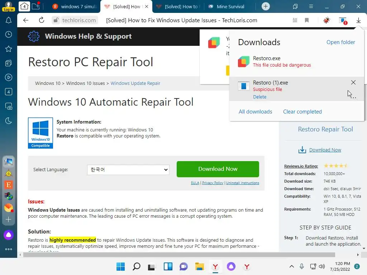Remove Restoro (1).exe entry with X

353,82
